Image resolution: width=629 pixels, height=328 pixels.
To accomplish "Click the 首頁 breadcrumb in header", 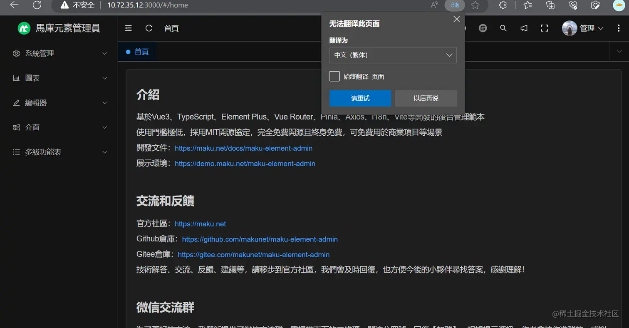I will click(x=171, y=28).
